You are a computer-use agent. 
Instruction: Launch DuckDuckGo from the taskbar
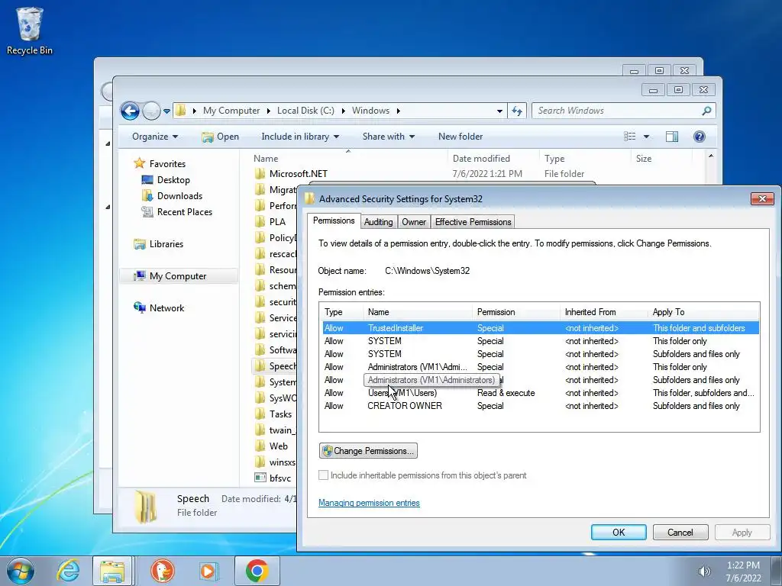[163, 571]
